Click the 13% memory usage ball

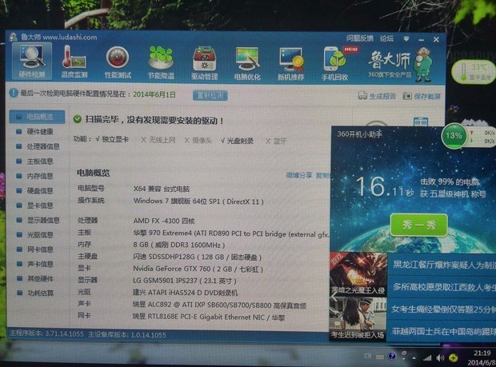[x=454, y=136]
